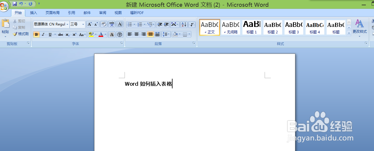Switch to the 福昕PDF tab

(137, 13)
